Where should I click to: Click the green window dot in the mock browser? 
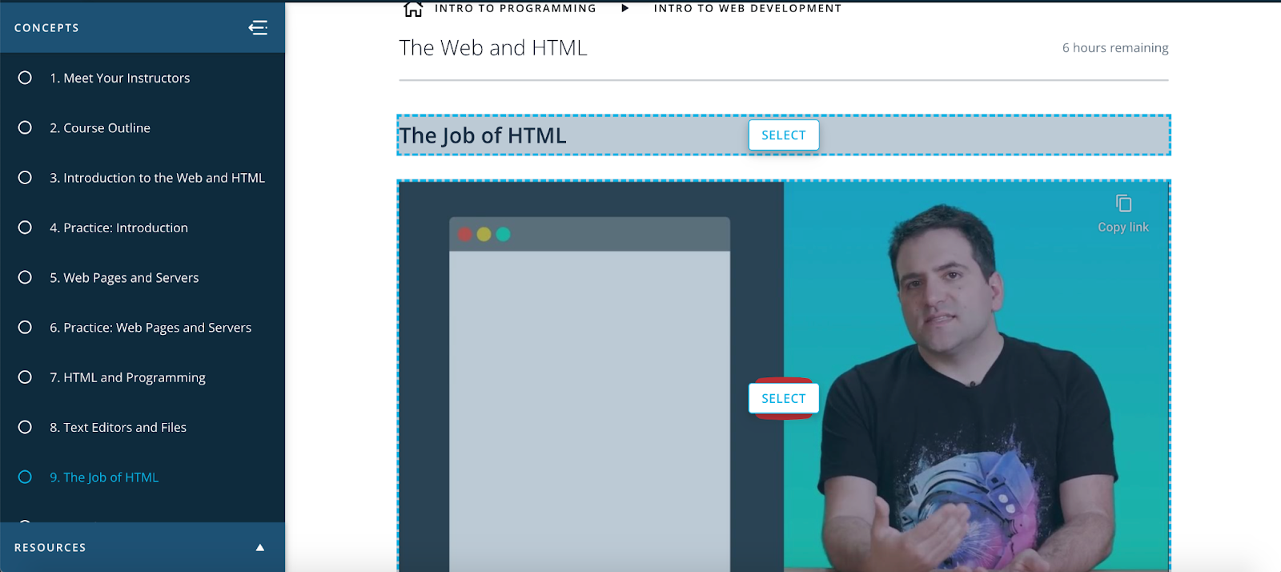click(x=503, y=234)
